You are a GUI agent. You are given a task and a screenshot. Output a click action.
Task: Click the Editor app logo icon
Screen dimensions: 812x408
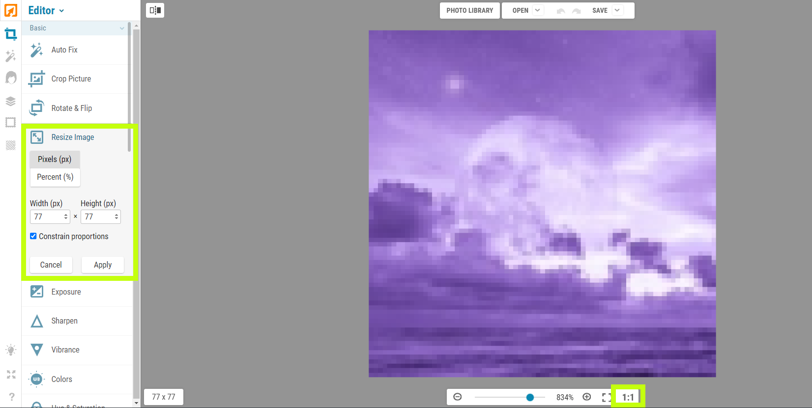[x=10, y=10]
